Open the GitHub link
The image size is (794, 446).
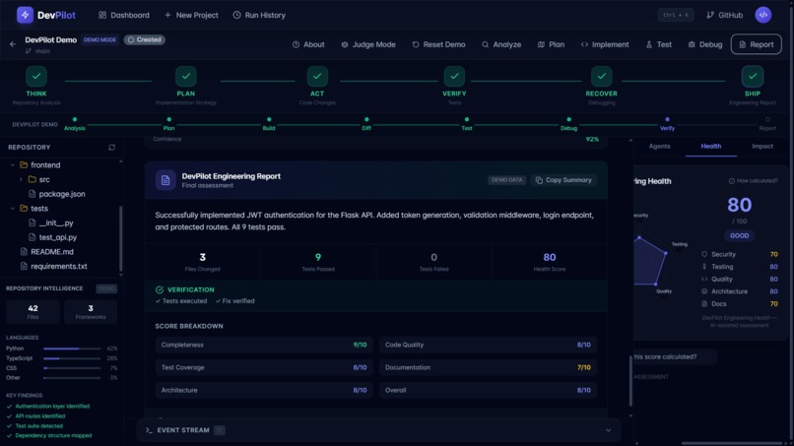pos(725,15)
